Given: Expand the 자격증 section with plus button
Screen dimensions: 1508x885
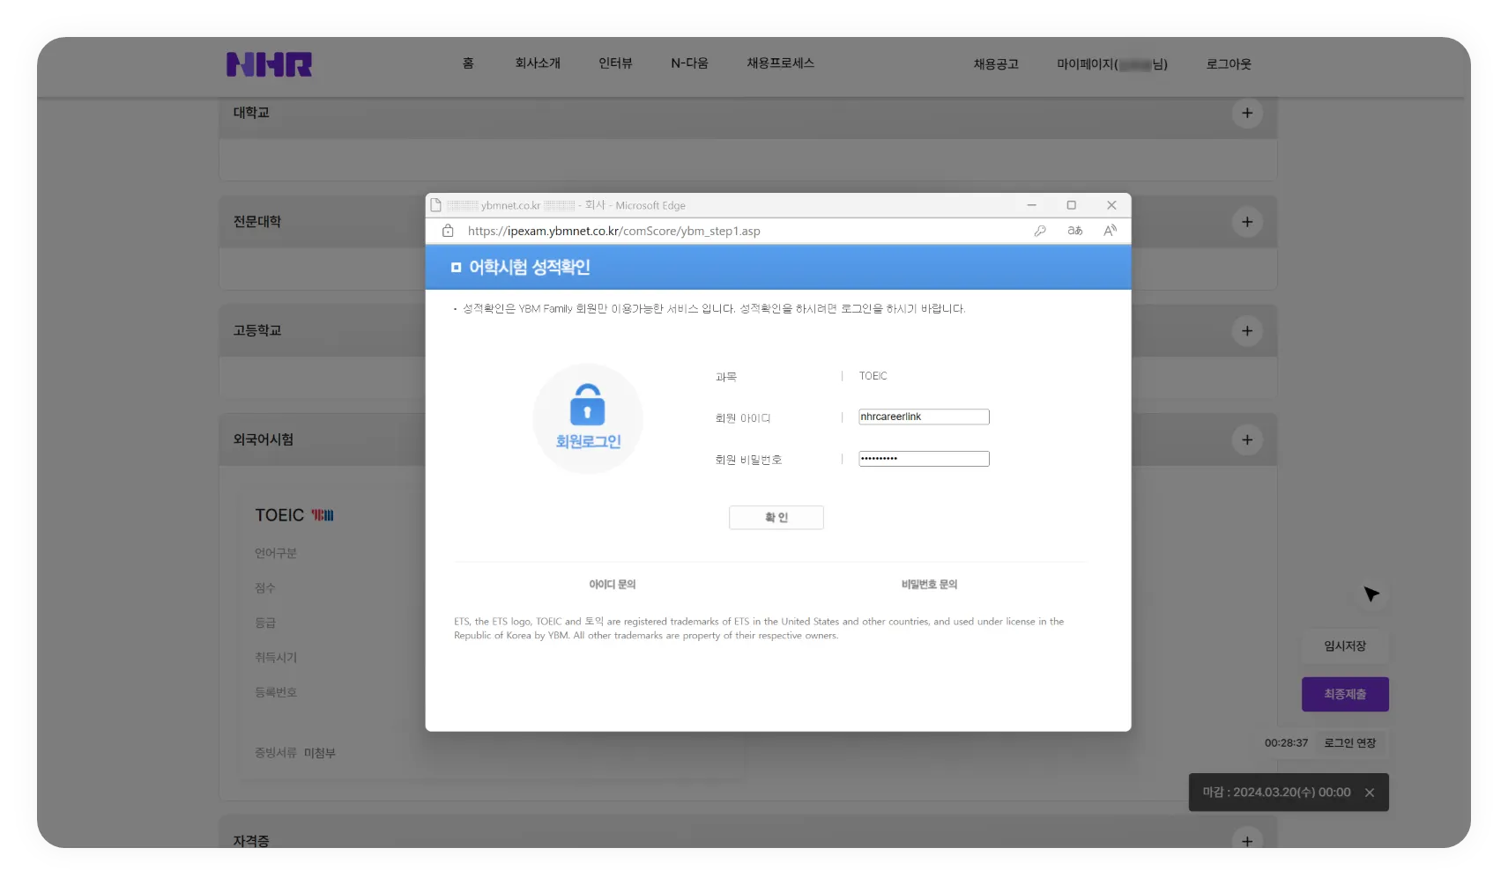Looking at the screenshot, I should click(1247, 841).
